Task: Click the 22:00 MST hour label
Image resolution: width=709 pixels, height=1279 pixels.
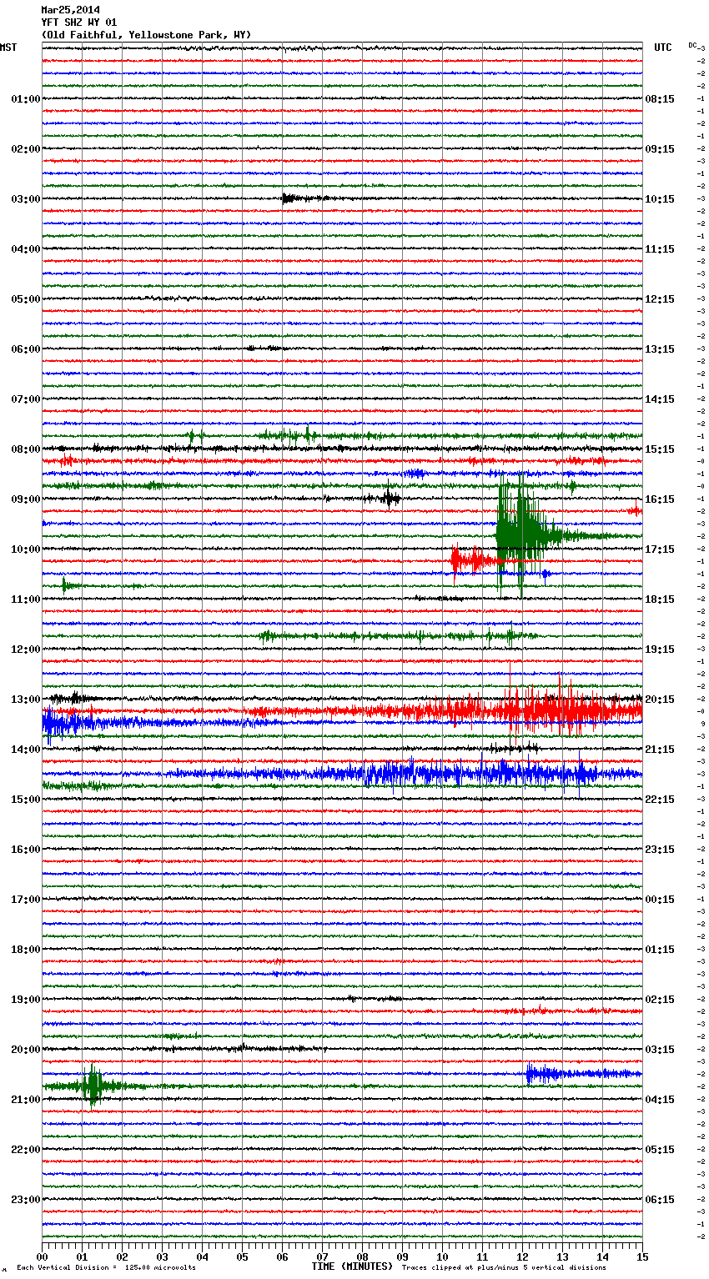Action: tap(26, 1150)
